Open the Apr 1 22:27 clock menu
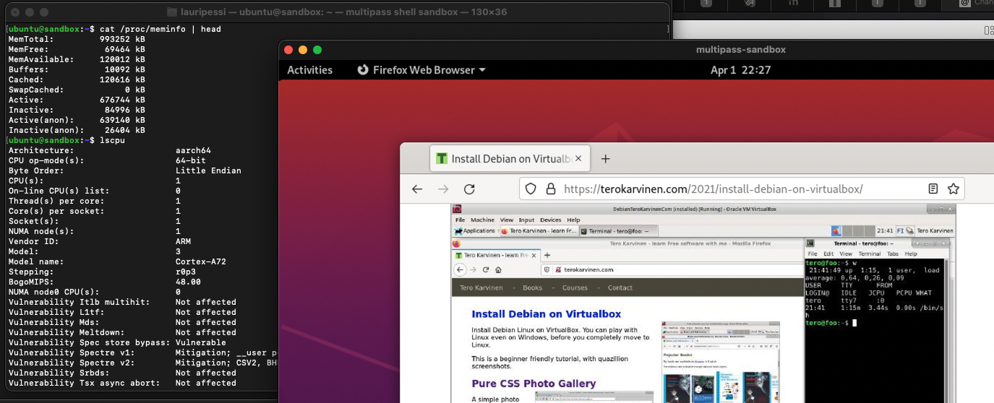Screen dimensions: 994x403 pyautogui.click(x=740, y=70)
